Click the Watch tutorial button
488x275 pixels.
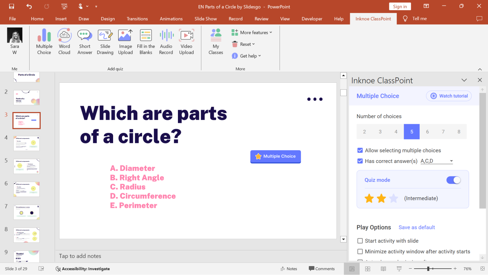coord(449,96)
